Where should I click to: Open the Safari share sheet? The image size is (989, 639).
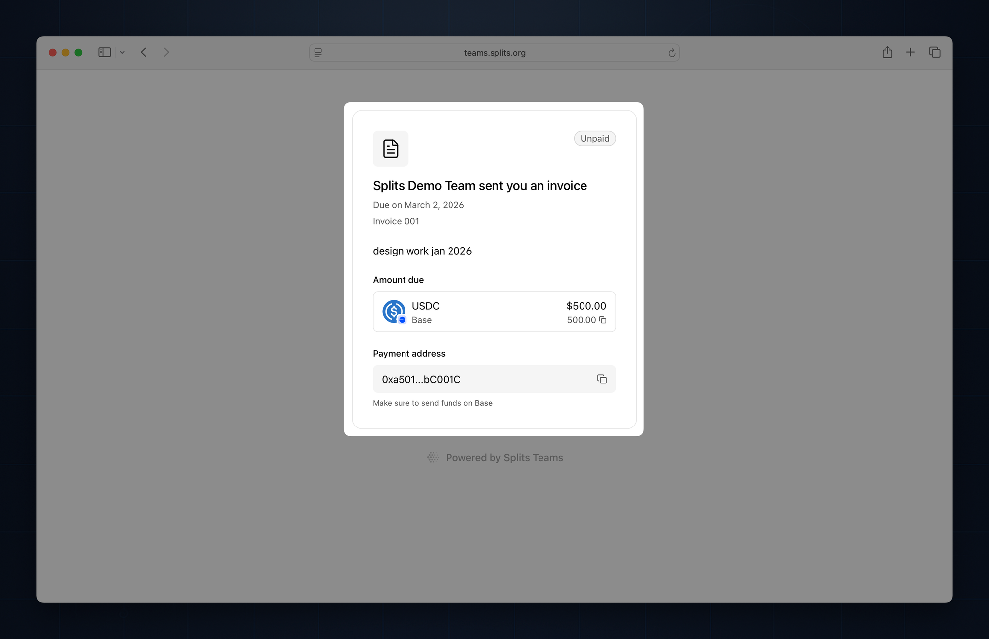(887, 52)
